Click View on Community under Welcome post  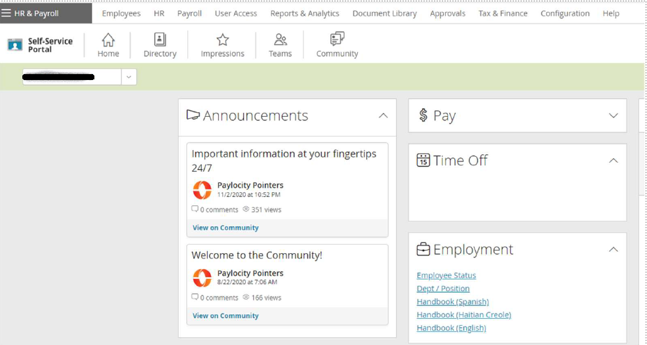[x=225, y=315]
